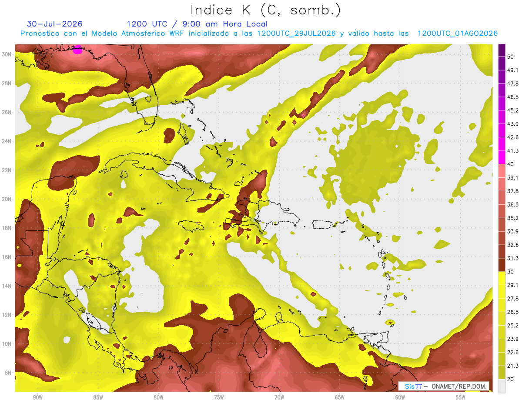Click the colorbar value "49.1"
522x403 pixels.
[x=513, y=70]
